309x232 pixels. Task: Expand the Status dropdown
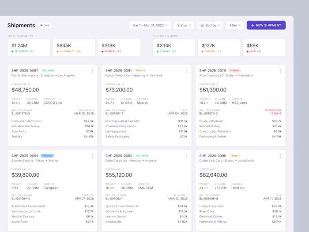(x=184, y=25)
